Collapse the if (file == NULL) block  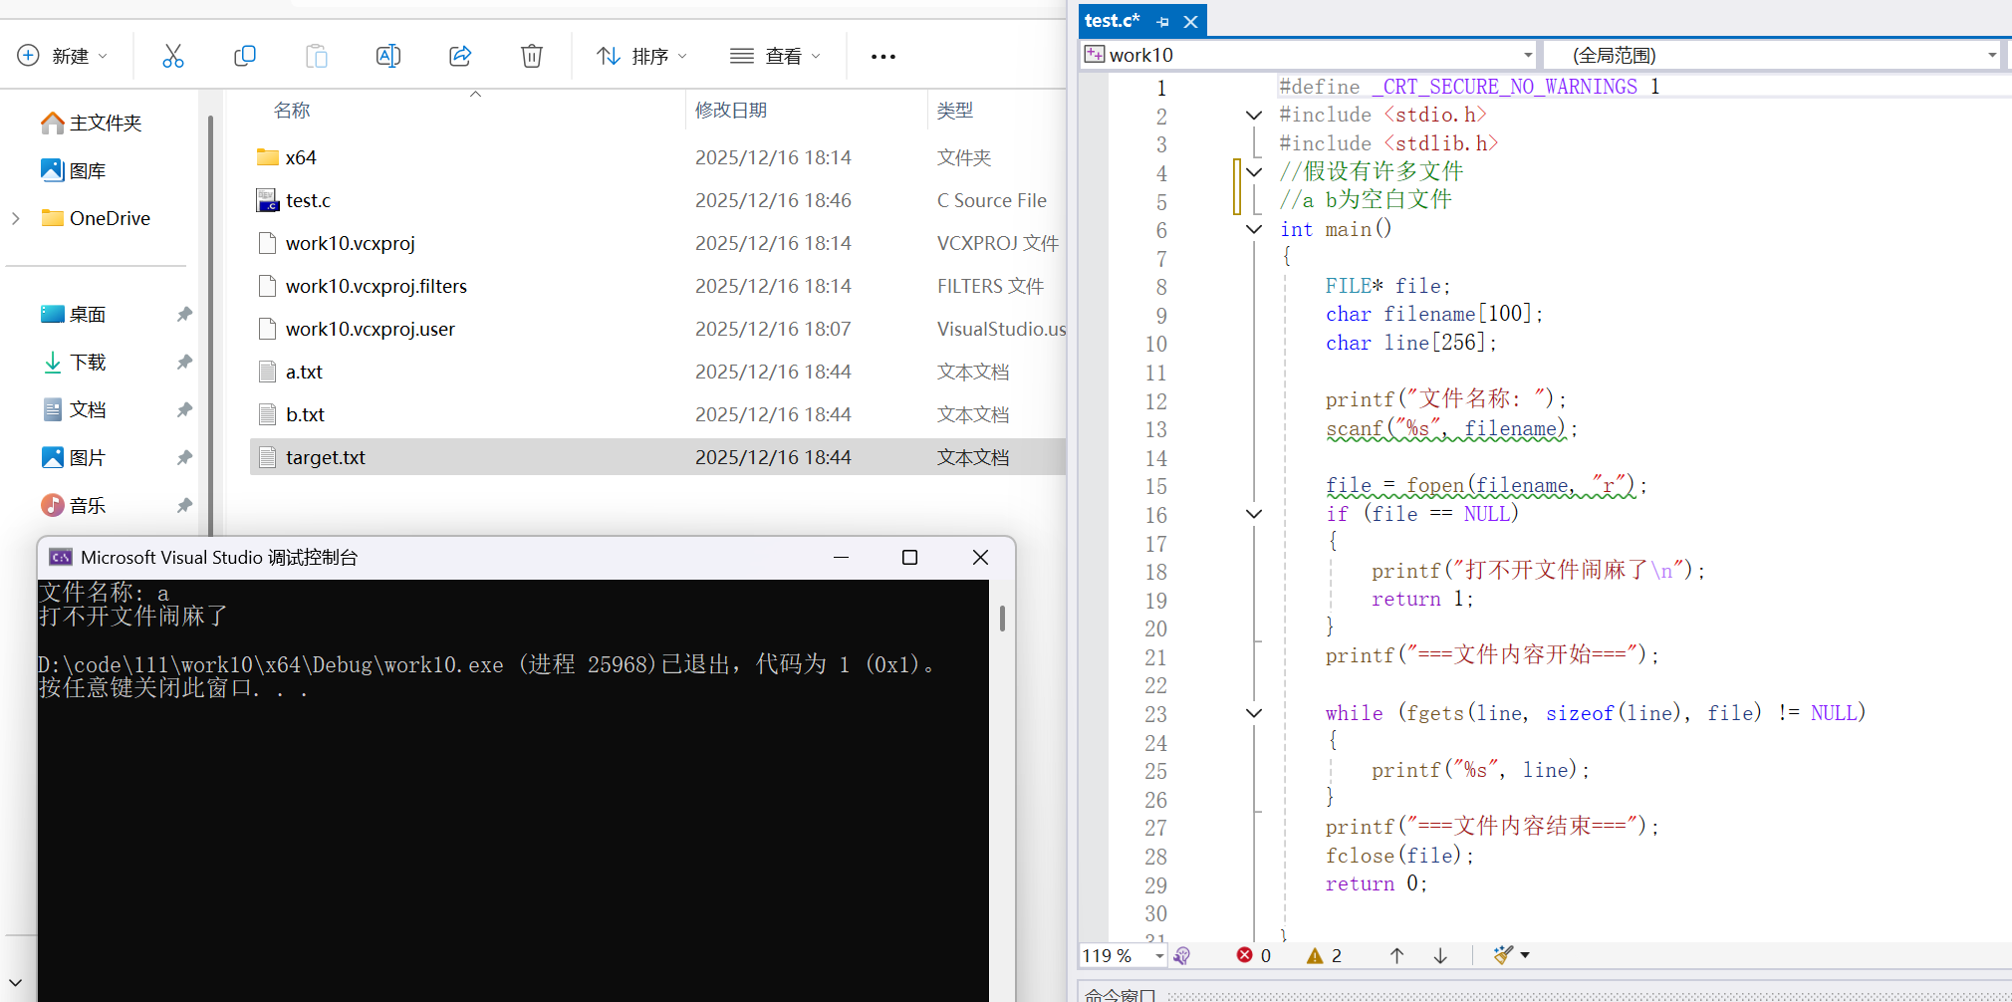(x=1254, y=514)
